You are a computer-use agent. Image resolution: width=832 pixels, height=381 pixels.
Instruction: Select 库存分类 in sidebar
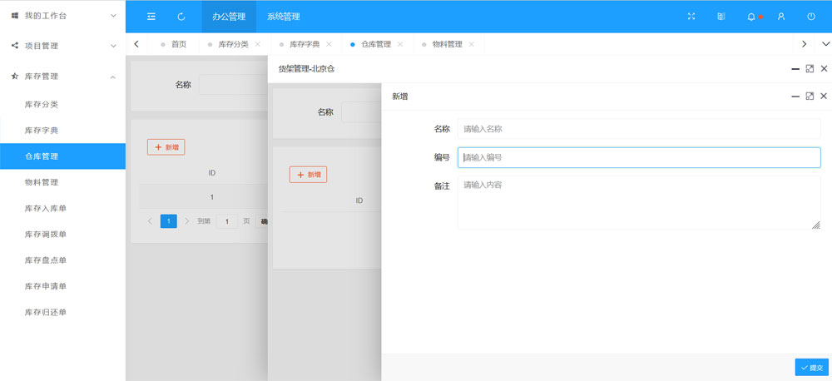click(x=62, y=105)
